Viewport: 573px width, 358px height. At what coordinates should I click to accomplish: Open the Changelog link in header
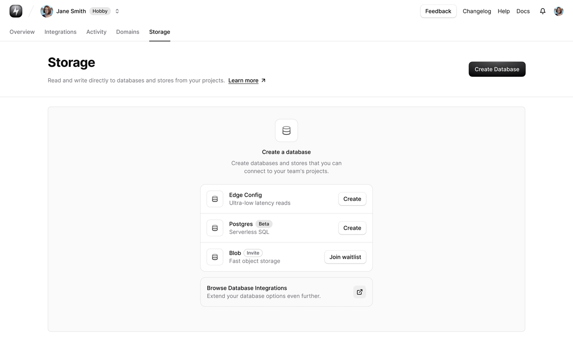coord(477,11)
